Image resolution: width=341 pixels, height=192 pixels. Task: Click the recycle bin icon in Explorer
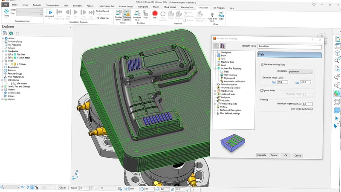point(17,33)
